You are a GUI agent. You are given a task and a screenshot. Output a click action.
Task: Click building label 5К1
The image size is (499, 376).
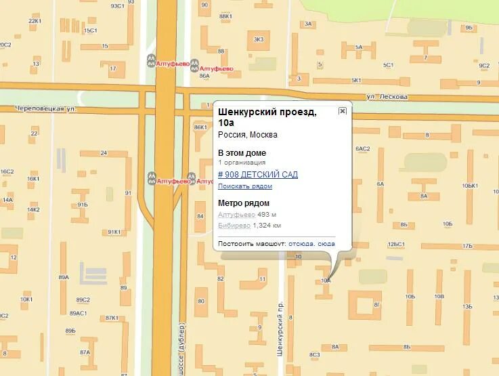(x=356, y=80)
